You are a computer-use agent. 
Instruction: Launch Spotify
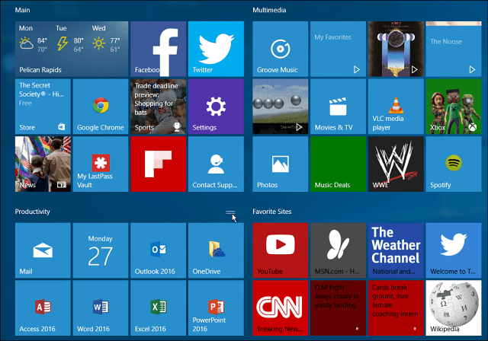click(x=454, y=164)
